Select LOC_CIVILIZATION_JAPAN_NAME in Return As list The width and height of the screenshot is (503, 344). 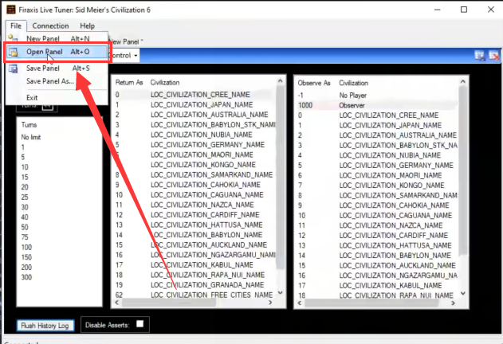[x=195, y=104]
